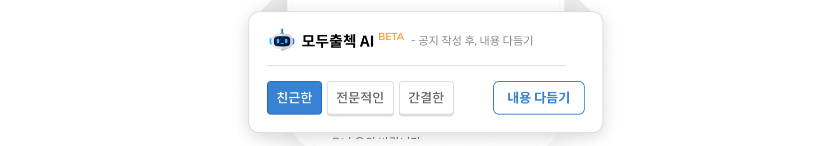This screenshot has height=146, width=840.
Task: Select the 친근한 tone option
Action: click(294, 98)
